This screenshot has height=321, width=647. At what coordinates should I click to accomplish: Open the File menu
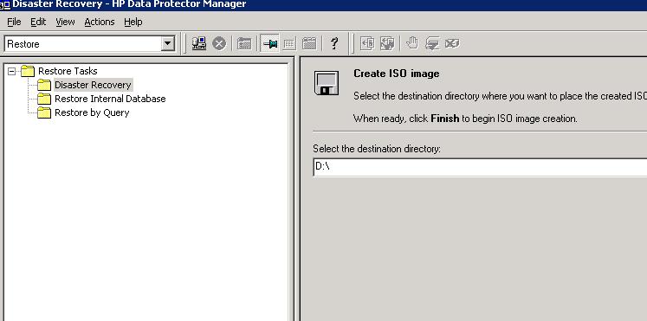(14, 22)
